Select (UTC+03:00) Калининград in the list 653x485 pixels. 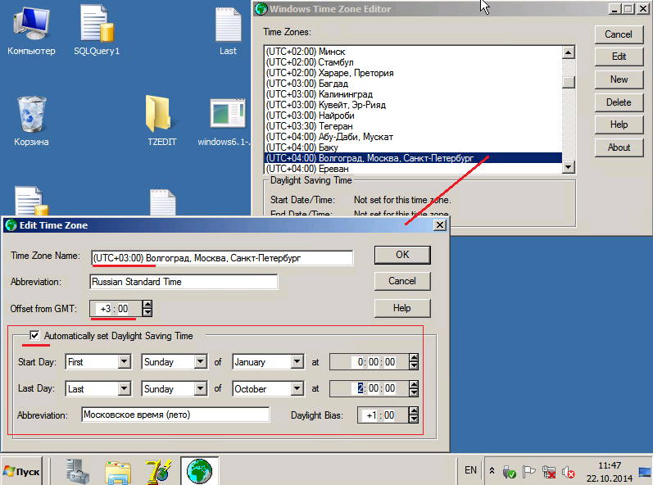pos(413,94)
